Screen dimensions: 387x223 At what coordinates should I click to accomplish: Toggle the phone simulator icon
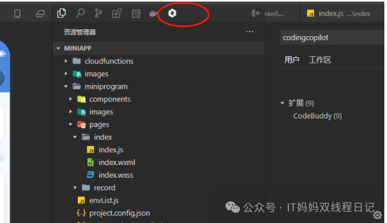(x=17, y=13)
